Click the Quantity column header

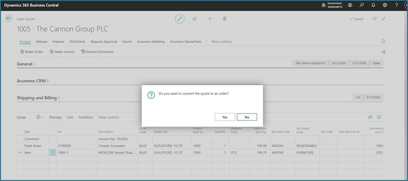point(220,132)
